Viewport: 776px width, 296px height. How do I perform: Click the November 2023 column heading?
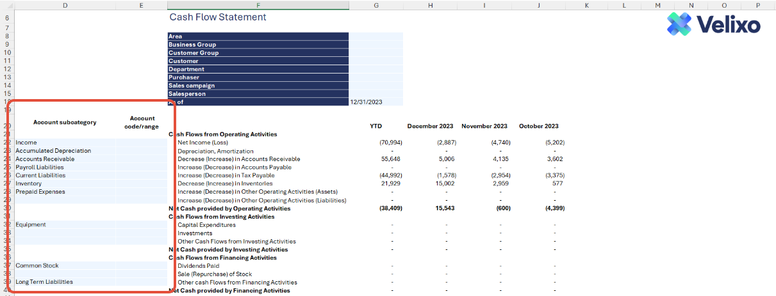tap(484, 126)
